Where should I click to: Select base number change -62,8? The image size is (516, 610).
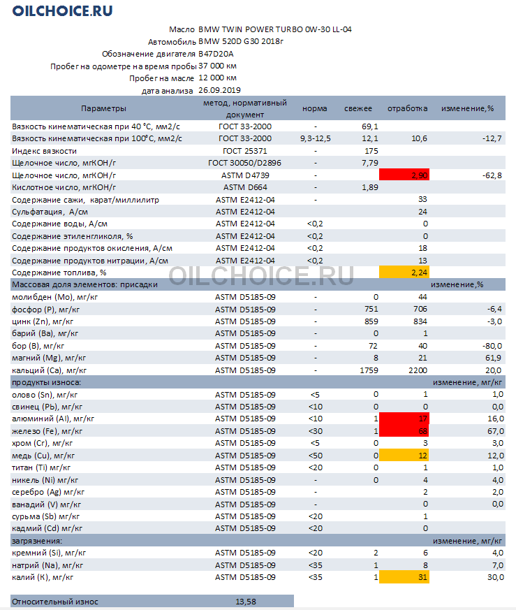(x=492, y=175)
